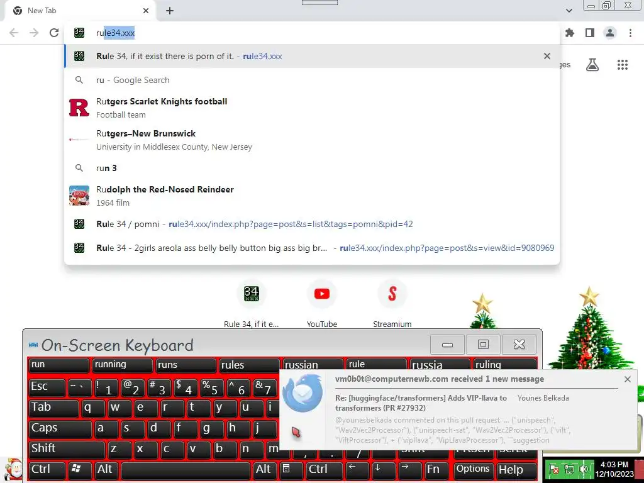The image size is (644, 483).
Task: Reload the page with the refresh icon
Action: [x=54, y=33]
